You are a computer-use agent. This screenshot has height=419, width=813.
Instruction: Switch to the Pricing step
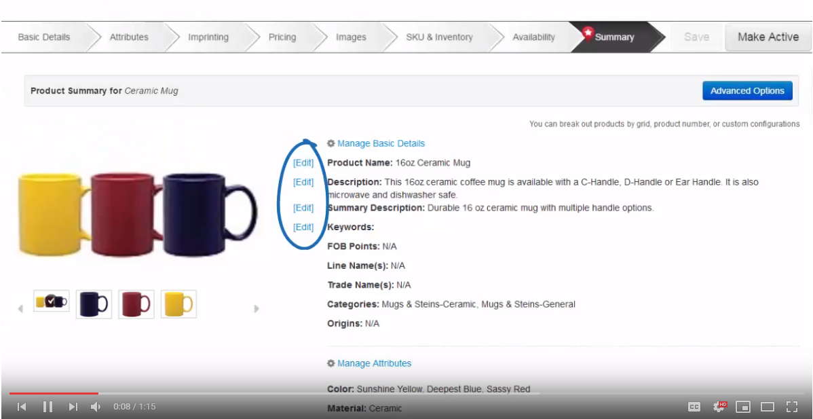click(x=282, y=37)
